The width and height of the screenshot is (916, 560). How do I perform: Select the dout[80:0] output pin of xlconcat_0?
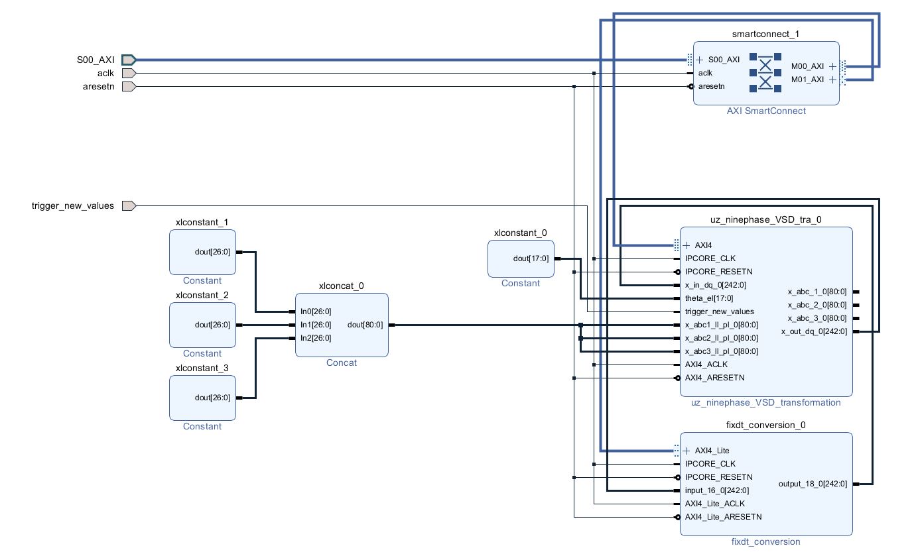coord(365,325)
